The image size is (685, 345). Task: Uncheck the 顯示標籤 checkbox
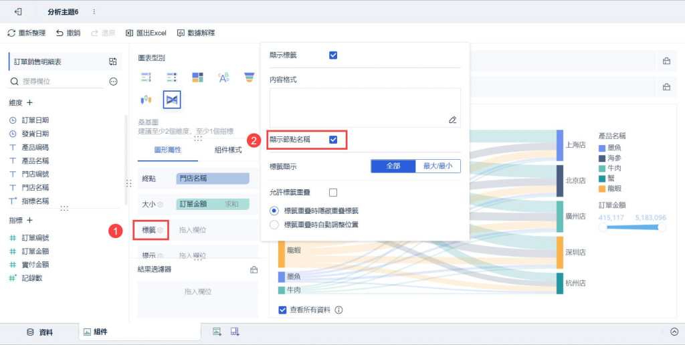click(x=333, y=55)
